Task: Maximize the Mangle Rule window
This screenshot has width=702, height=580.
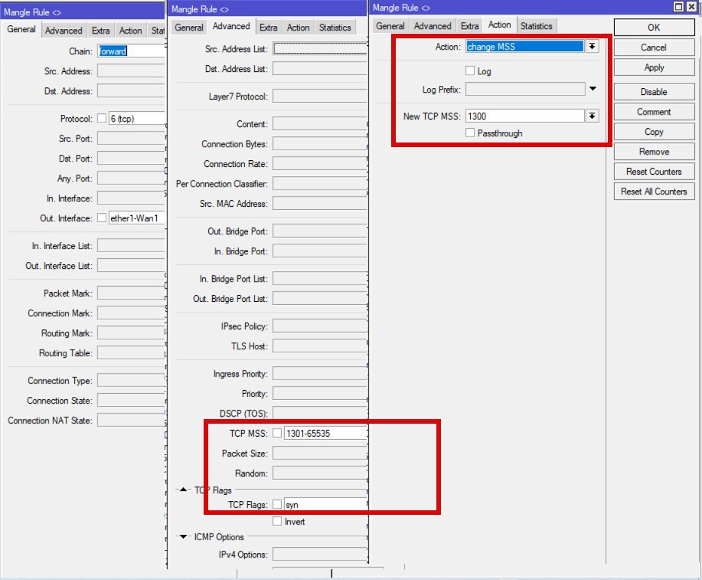Action: [x=678, y=7]
